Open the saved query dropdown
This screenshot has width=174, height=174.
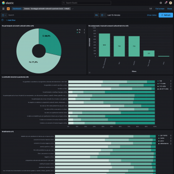4,15
